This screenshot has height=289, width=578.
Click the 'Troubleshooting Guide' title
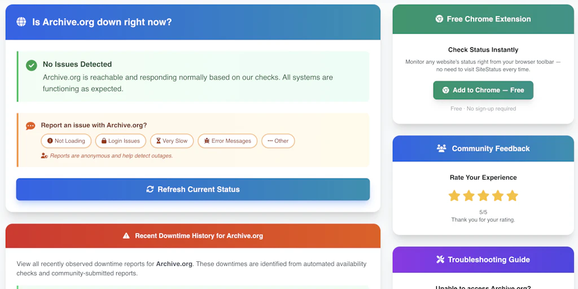[489, 260]
